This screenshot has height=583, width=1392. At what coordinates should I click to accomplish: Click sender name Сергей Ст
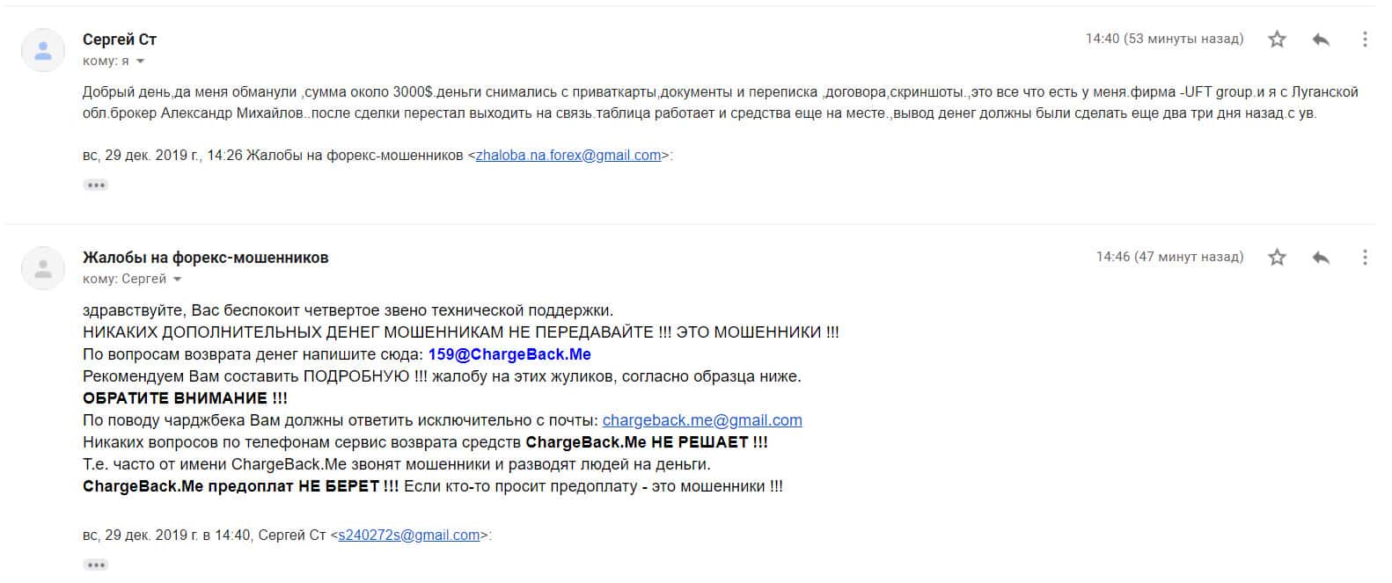point(120,39)
